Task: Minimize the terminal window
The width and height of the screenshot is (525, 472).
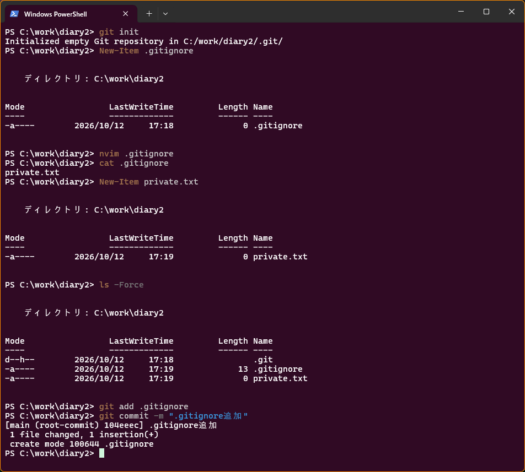Action: click(461, 12)
